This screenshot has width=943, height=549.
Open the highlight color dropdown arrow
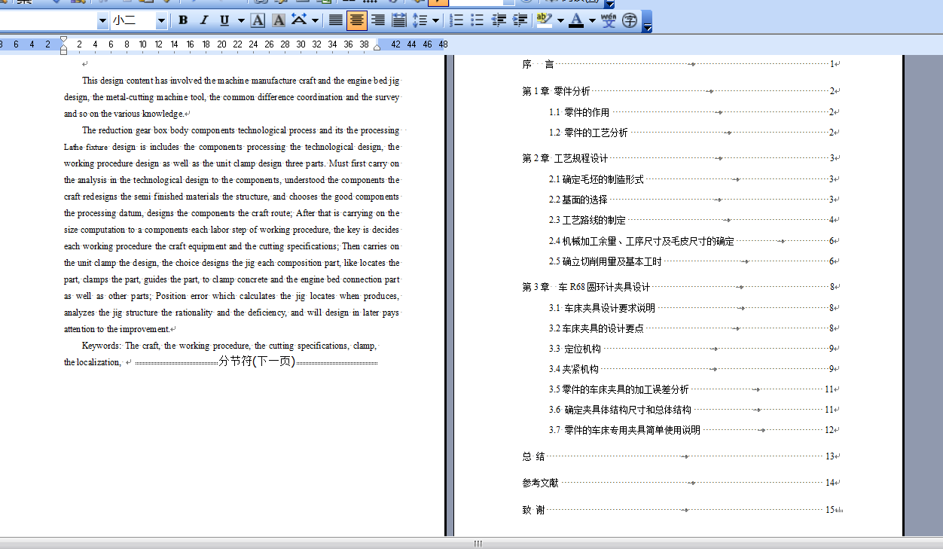560,20
